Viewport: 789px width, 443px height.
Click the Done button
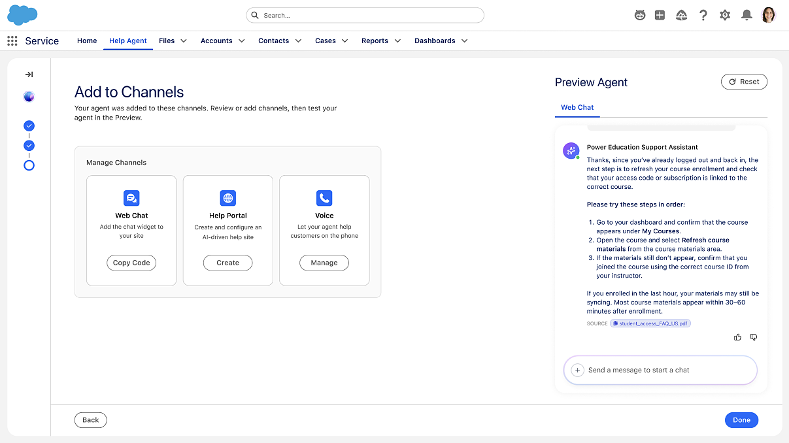tap(741, 420)
